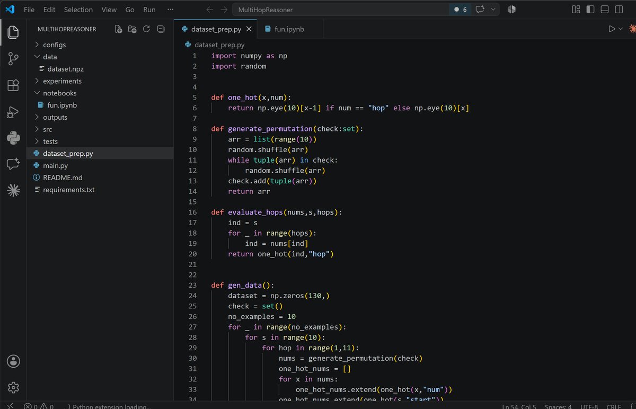Click the New Folder icon in Explorer
The width and height of the screenshot is (636, 409).
pyautogui.click(x=132, y=30)
